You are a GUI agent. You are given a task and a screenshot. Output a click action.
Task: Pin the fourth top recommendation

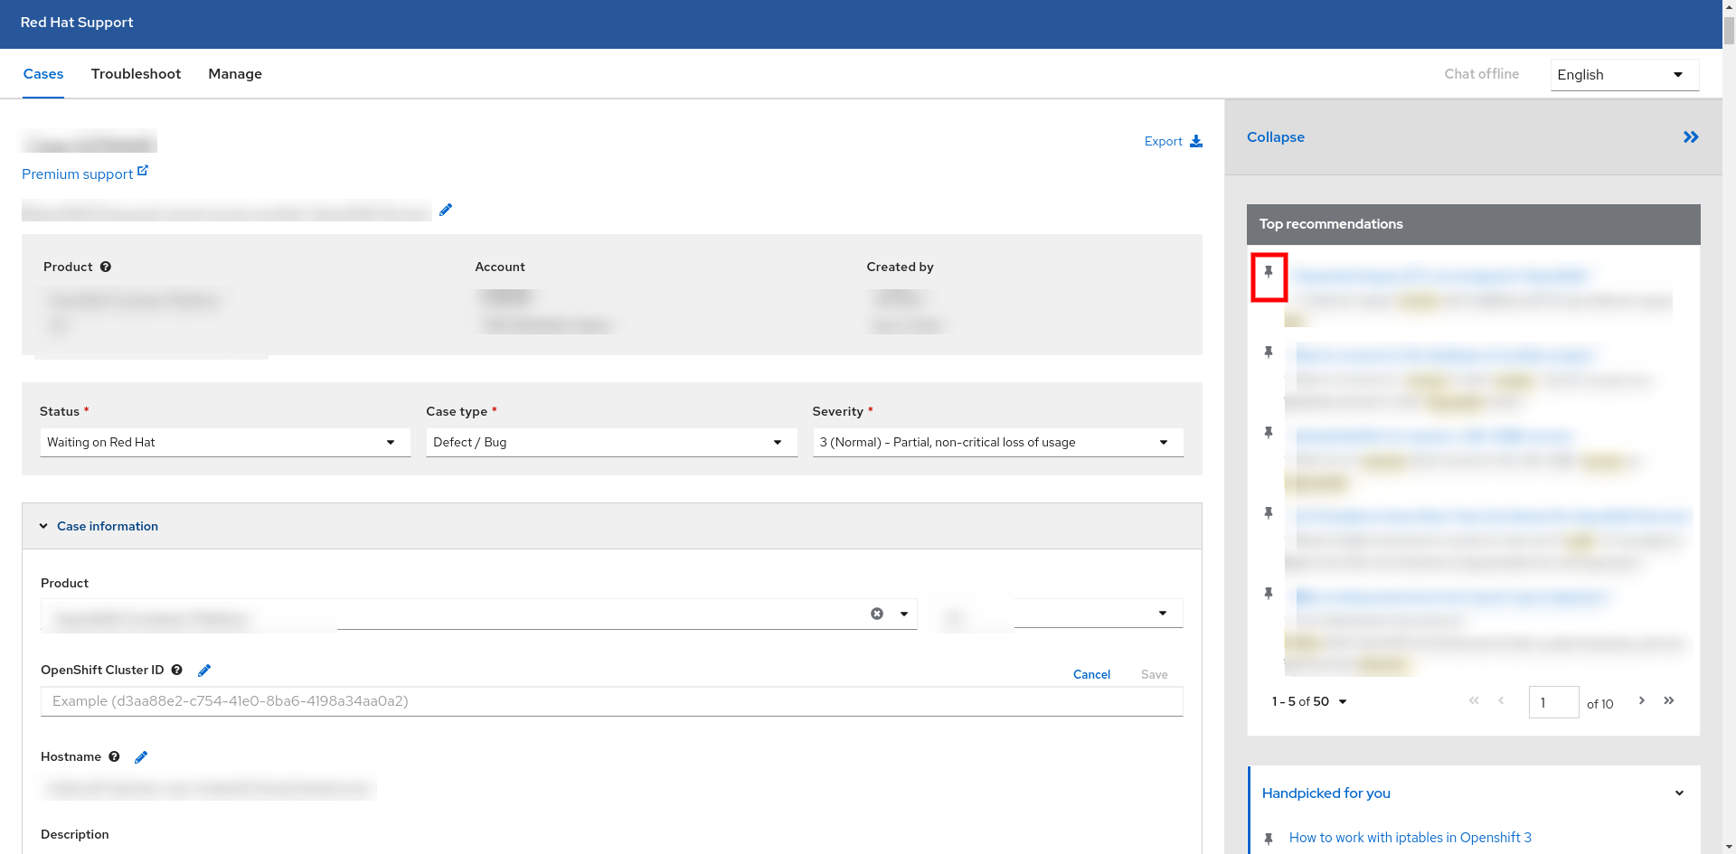(x=1269, y=513)
